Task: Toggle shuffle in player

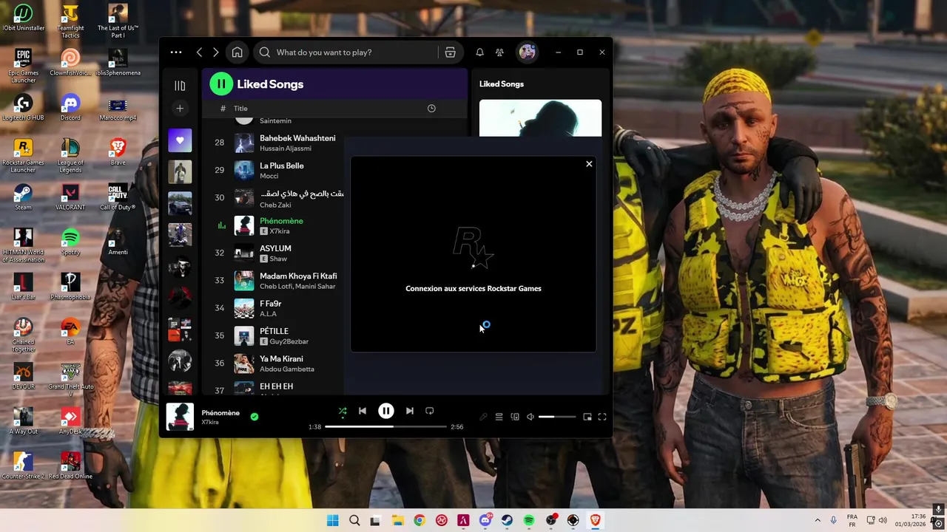Action: (x=343, y=411)
